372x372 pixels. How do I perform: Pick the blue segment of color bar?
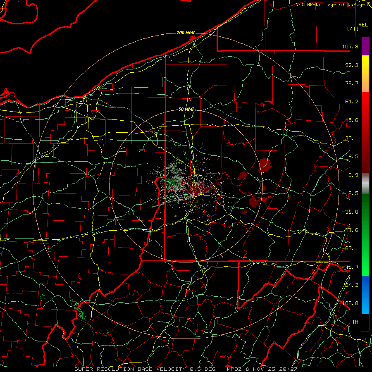pyautogui.click(x=365, y=295)
